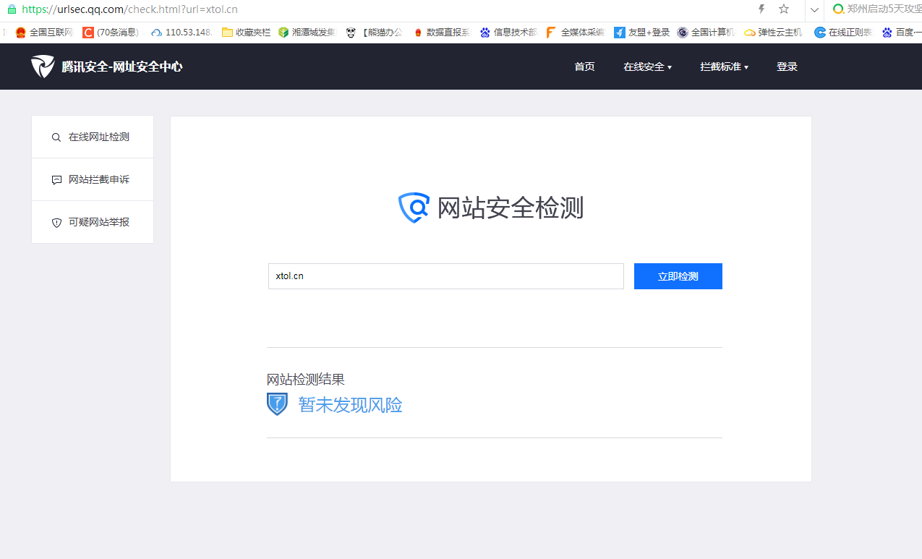922x559 pixels.
Task: Click the 网站安全检测 heading text
Action: (511, 208)
